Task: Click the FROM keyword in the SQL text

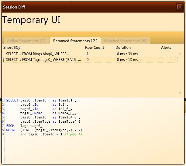Action: click(10, 126)
